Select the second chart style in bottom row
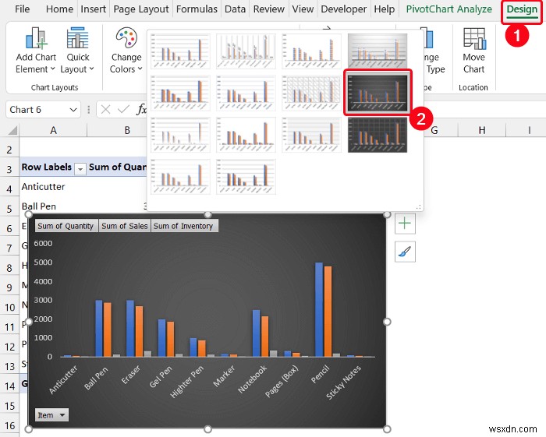Screen dimensions: 546x437 pos(246,177)
